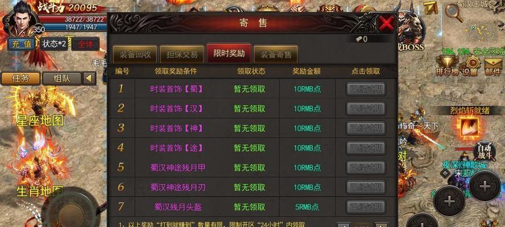
Task: Close the 寄售 dialog with red X
Action: (387, 23)
